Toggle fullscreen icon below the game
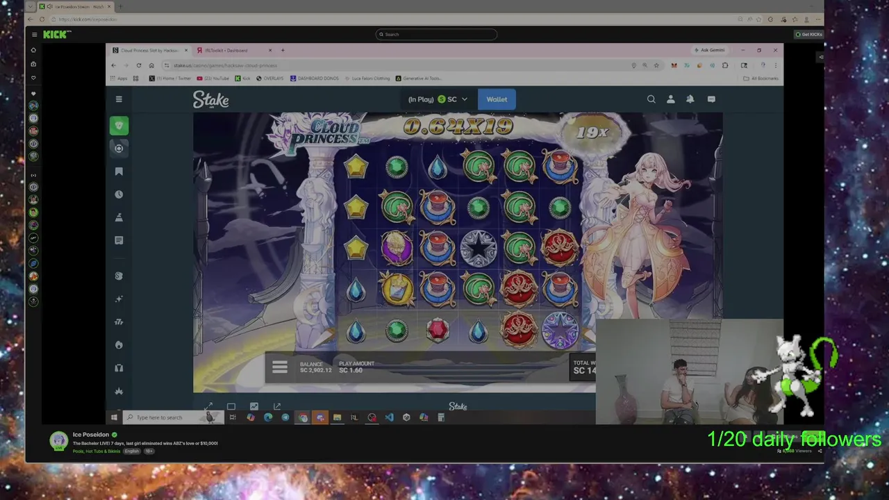Viewport: 889px width, 500px height. [x=209, y=406]
